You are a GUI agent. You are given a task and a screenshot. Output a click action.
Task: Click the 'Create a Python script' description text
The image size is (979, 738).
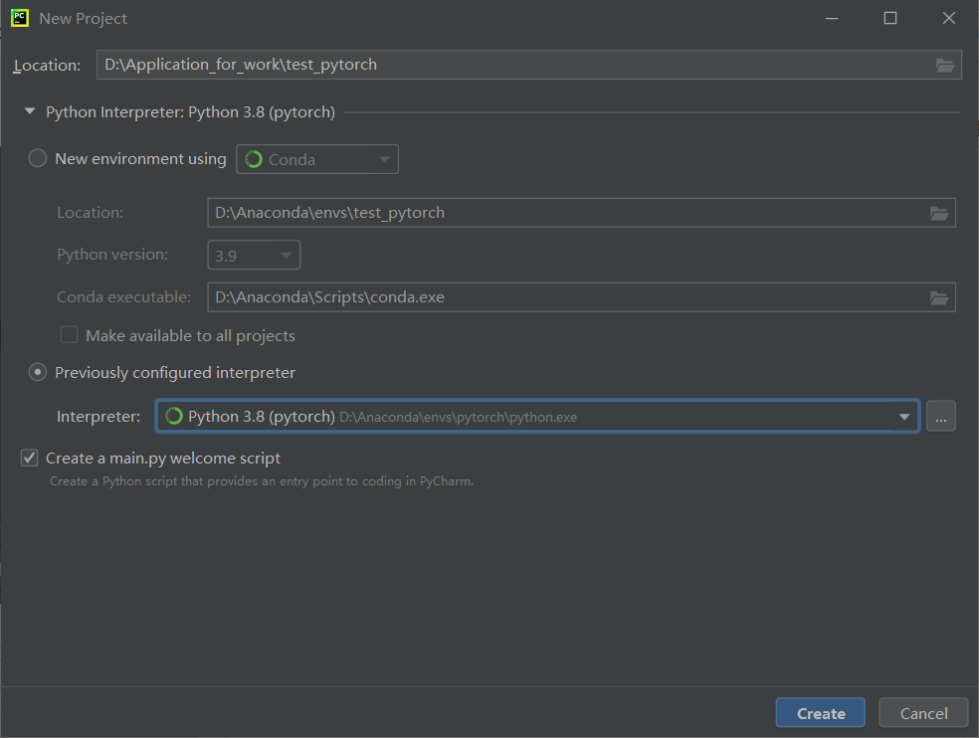pyautogui.click(x=262, y=481)
